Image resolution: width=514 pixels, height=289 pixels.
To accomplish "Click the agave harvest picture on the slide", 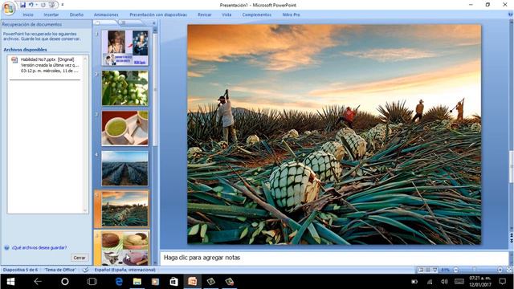I will [334, 134].
